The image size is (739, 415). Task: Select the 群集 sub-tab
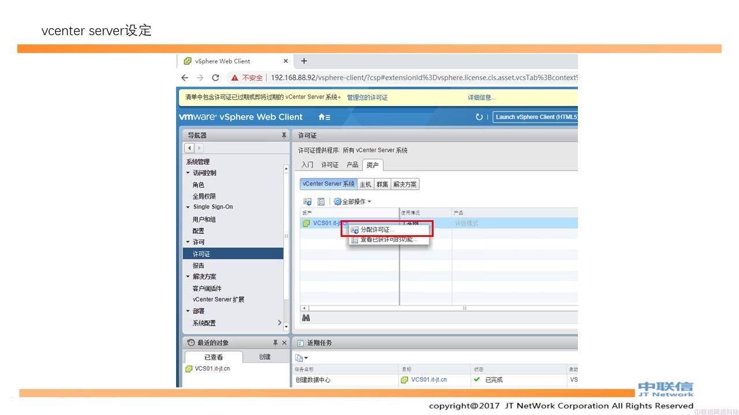[382, 184]
